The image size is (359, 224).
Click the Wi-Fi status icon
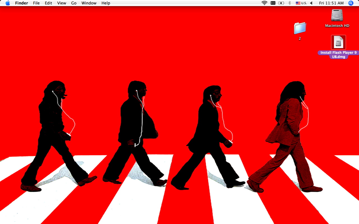click(x=264, y=3)
